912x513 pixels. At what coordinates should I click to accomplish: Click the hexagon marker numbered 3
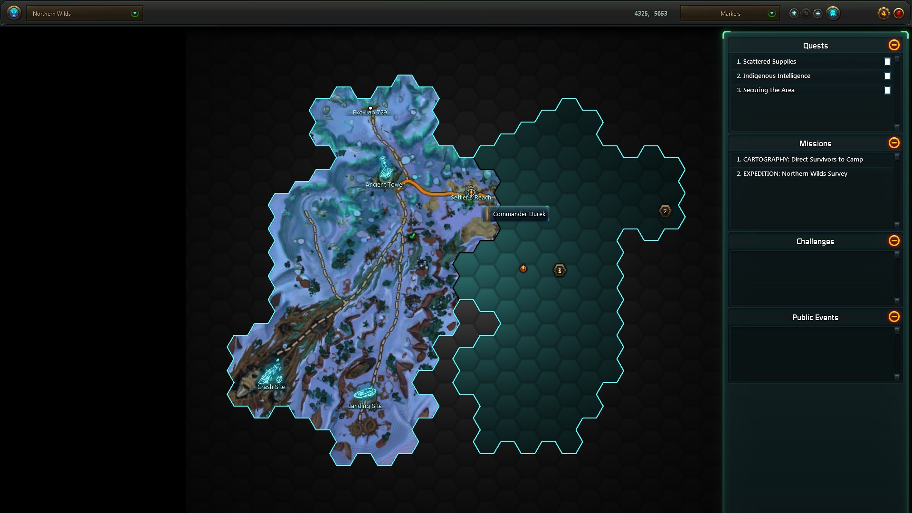560,270
